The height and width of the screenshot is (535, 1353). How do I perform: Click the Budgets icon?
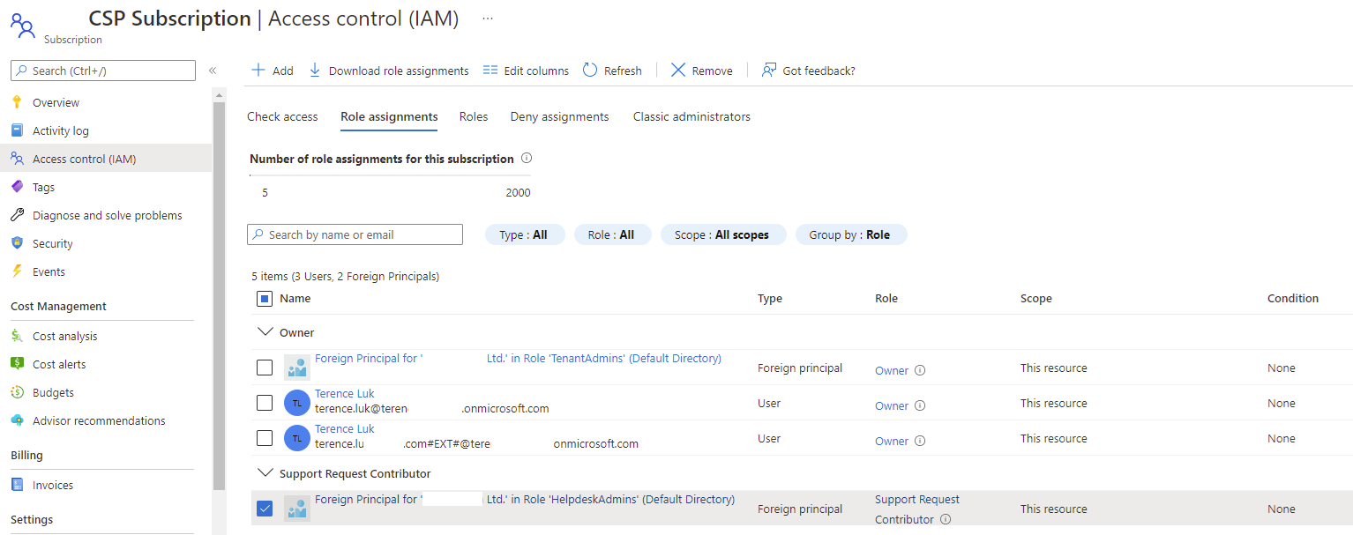pos(17,392)
